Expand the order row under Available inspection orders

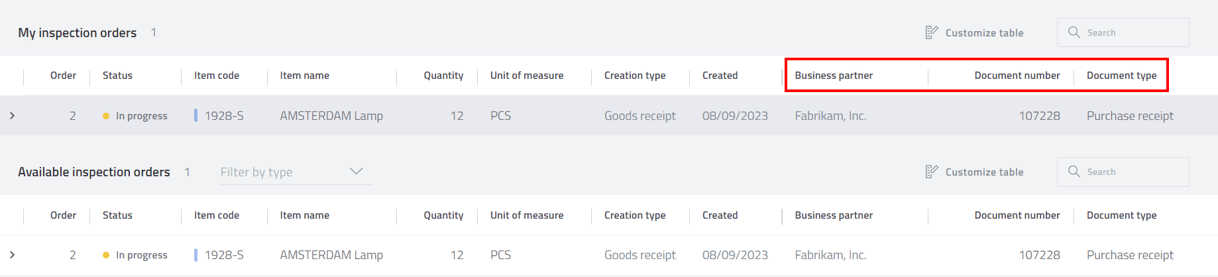click(x=12, y=254)
